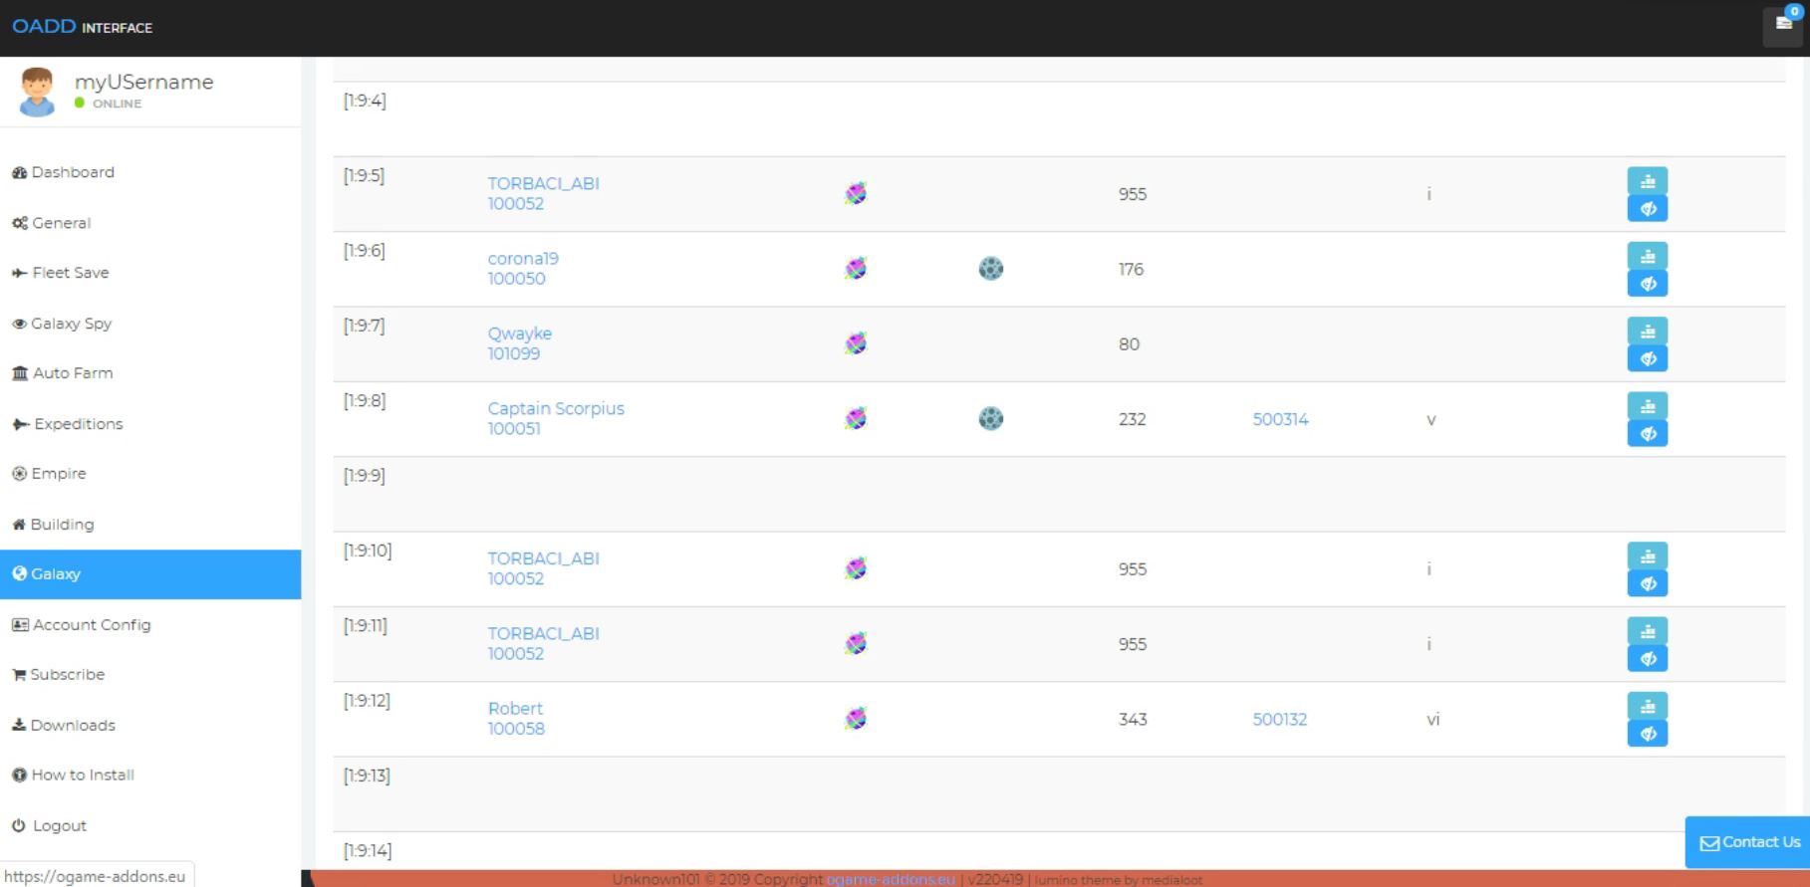This screenshot has width=1810, height=887.
Task: Open the Dashboard menu item
Action: point(72,172)
